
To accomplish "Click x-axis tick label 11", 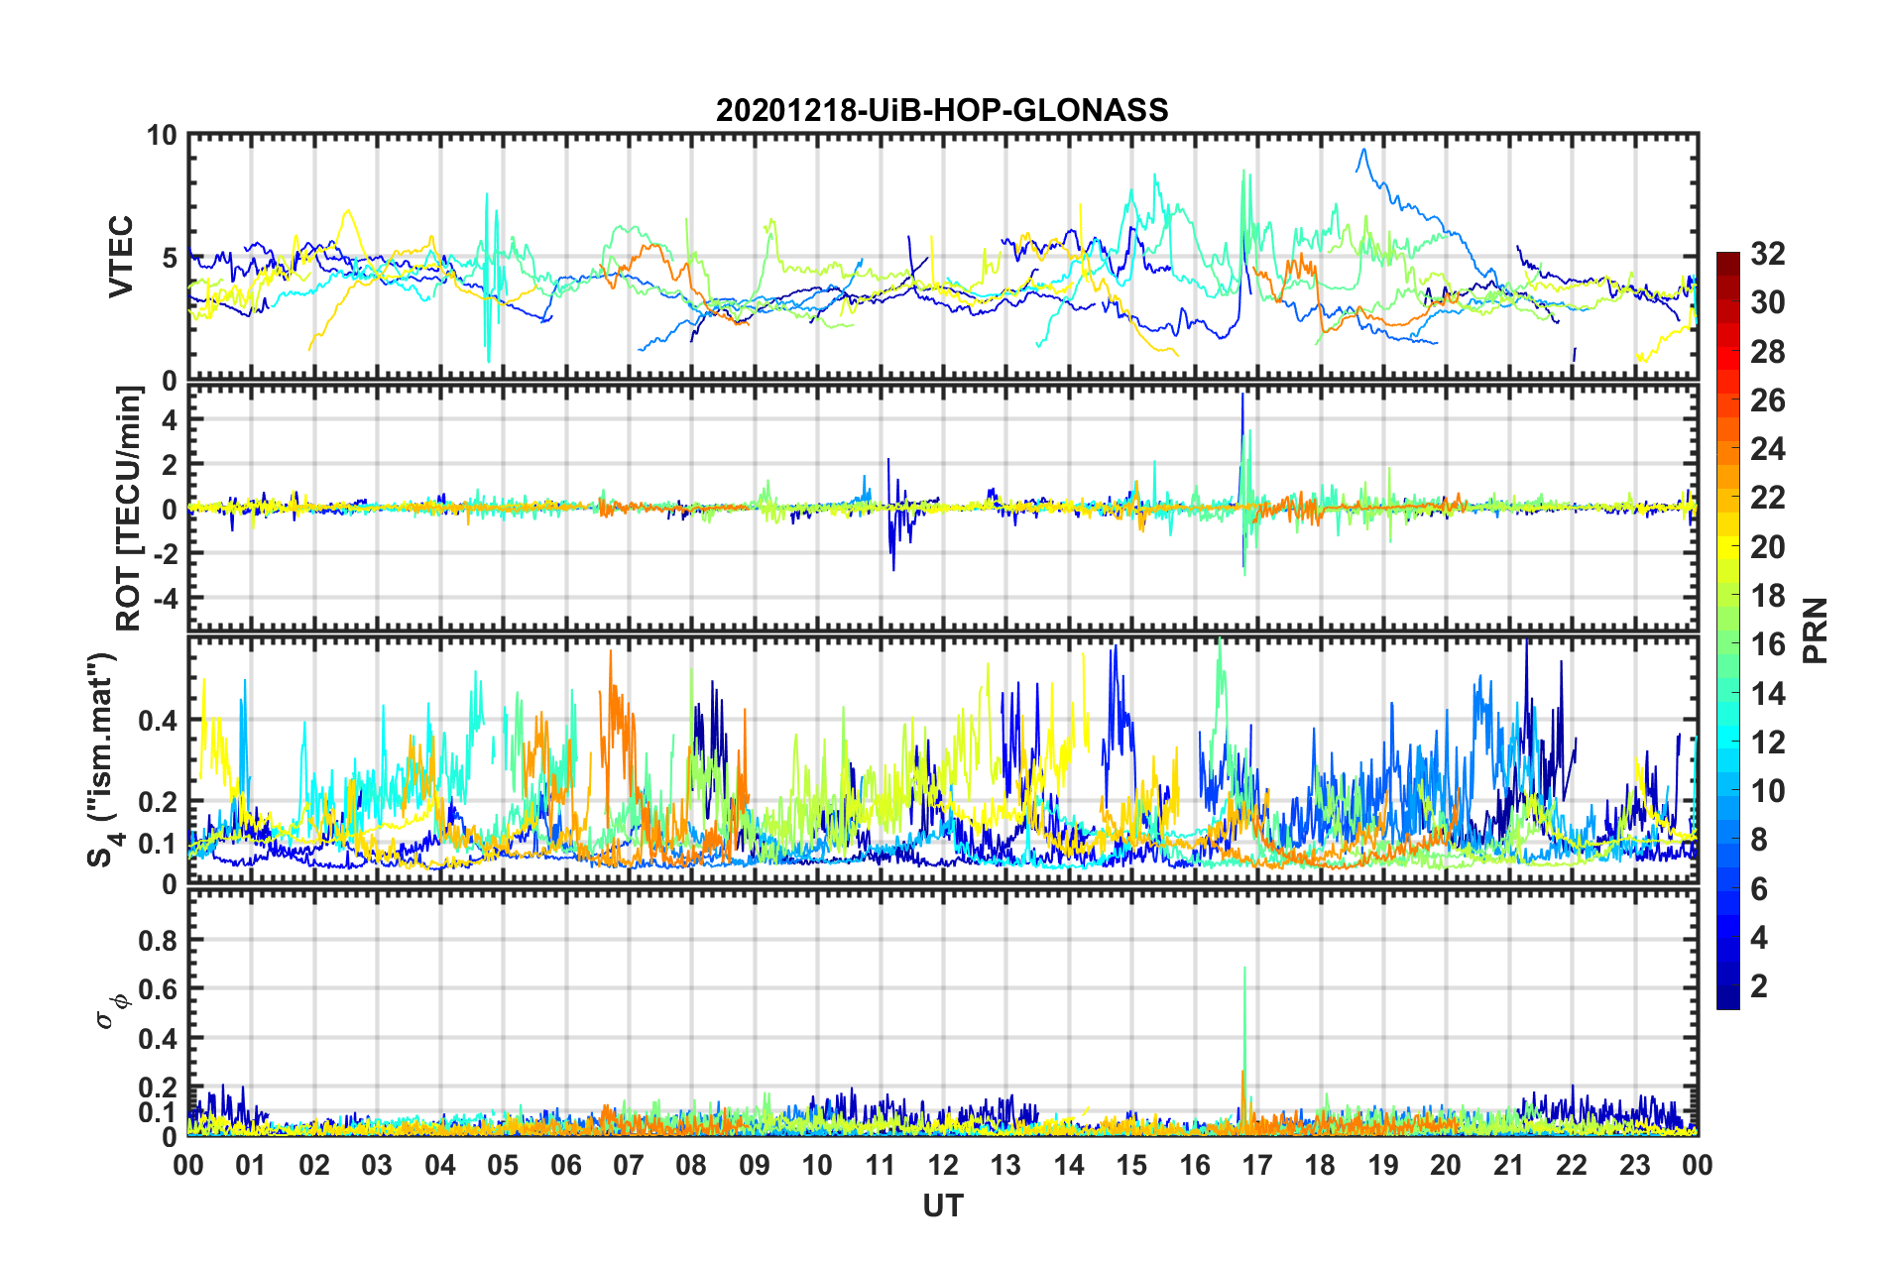I will 881,1165.
